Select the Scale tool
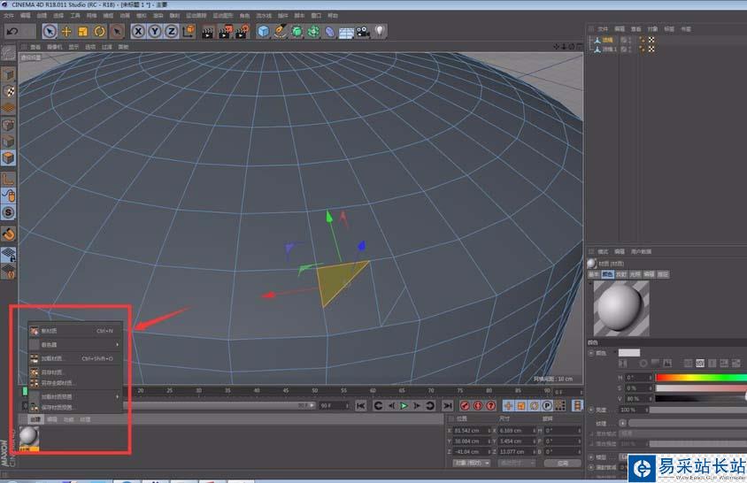This screenshot has height=483, width=747. pyautogui.click(x=82, y=31)
